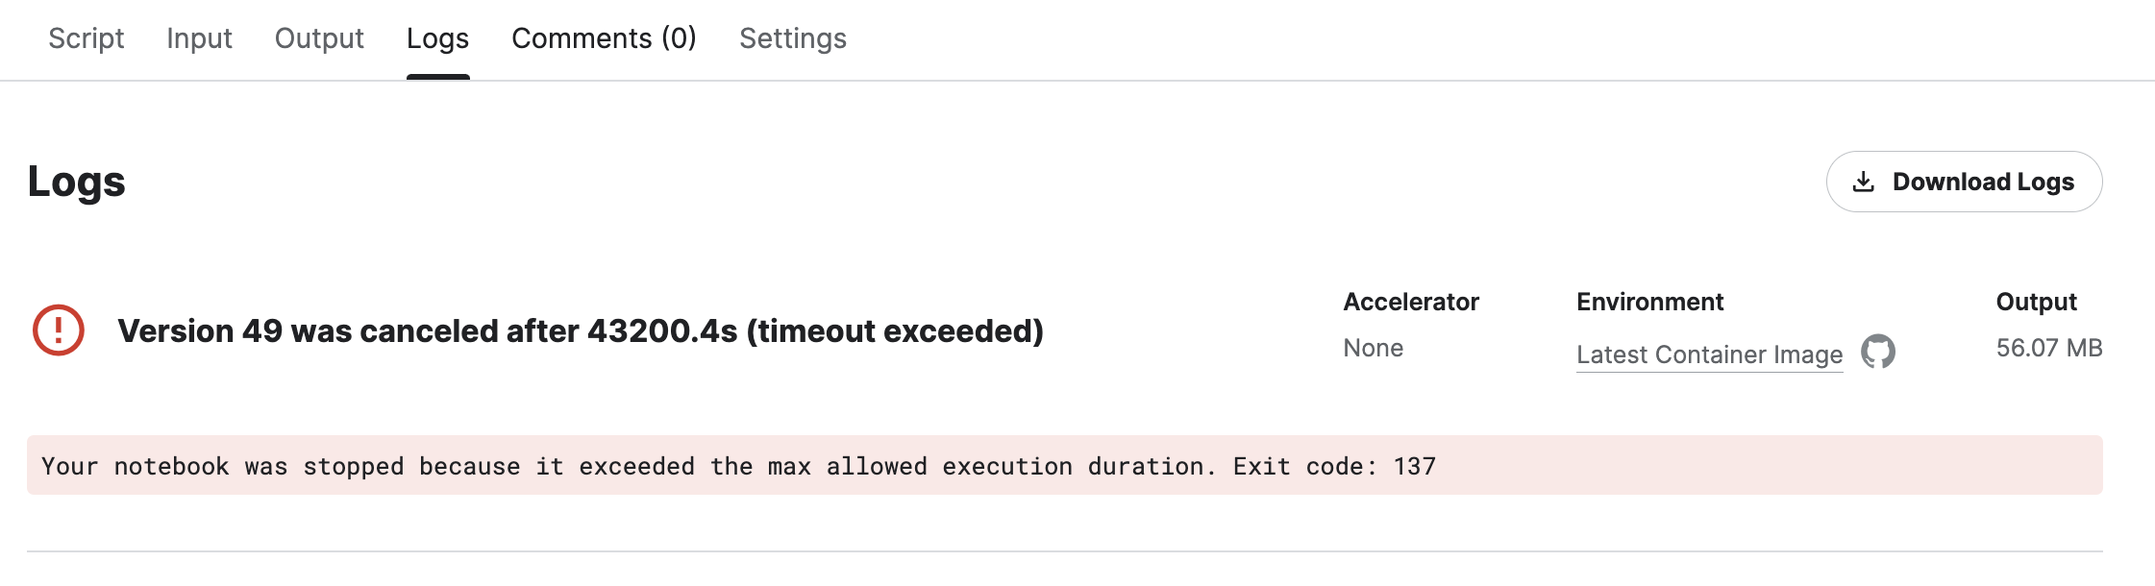
Task: Switch to the Settings tab
Action: (x=793, y=38)
